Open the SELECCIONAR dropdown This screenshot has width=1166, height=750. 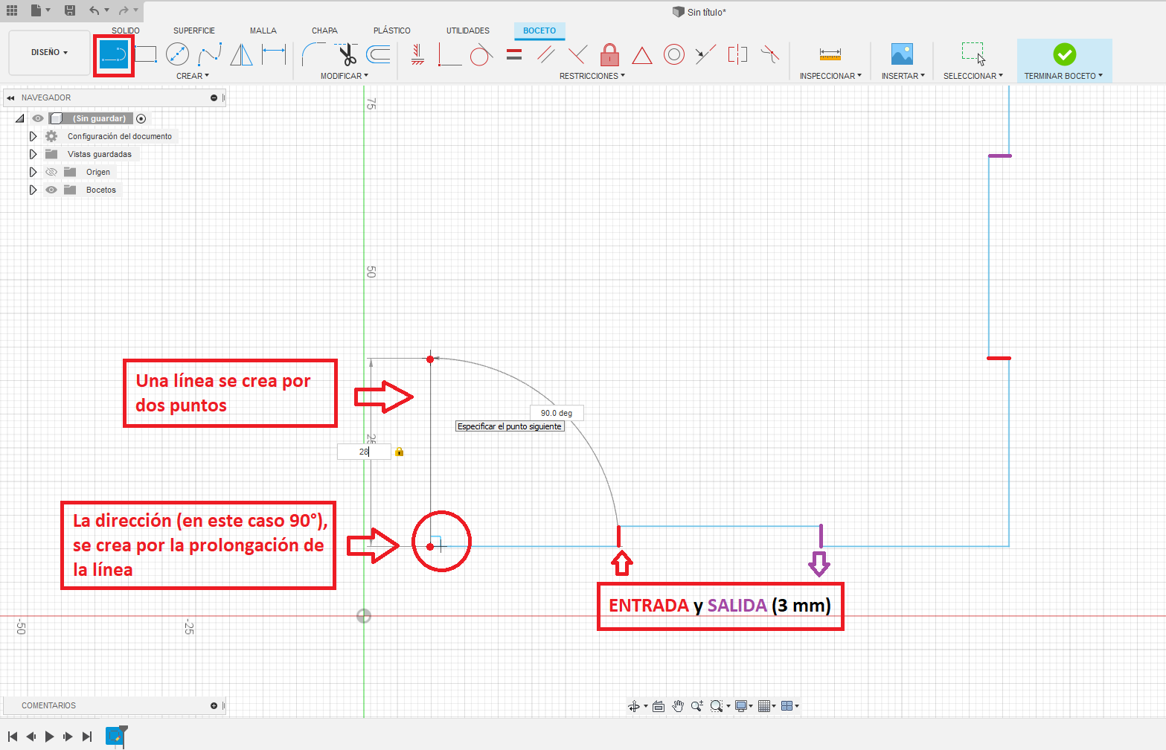(973, 76)
